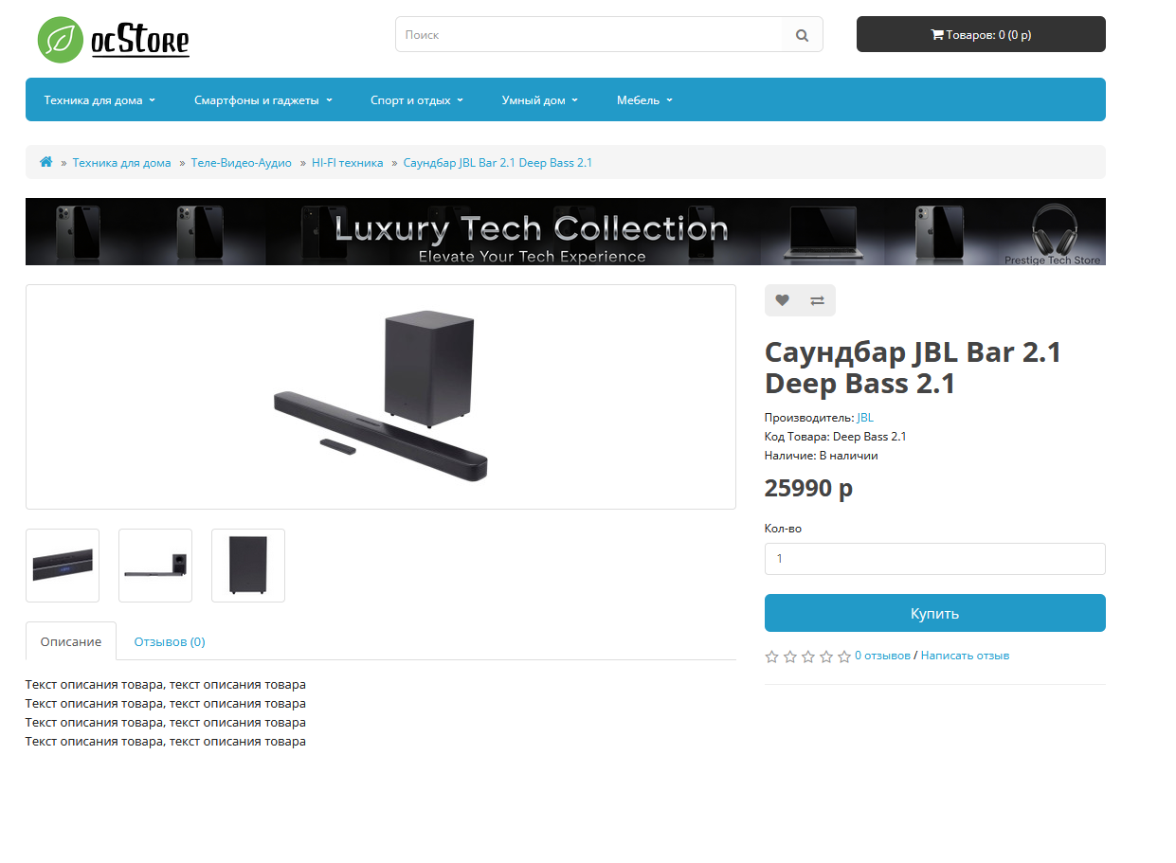This screenshot has height=863, width=1176.
Task: Click the first rating star
Action: tap(771, 656)
